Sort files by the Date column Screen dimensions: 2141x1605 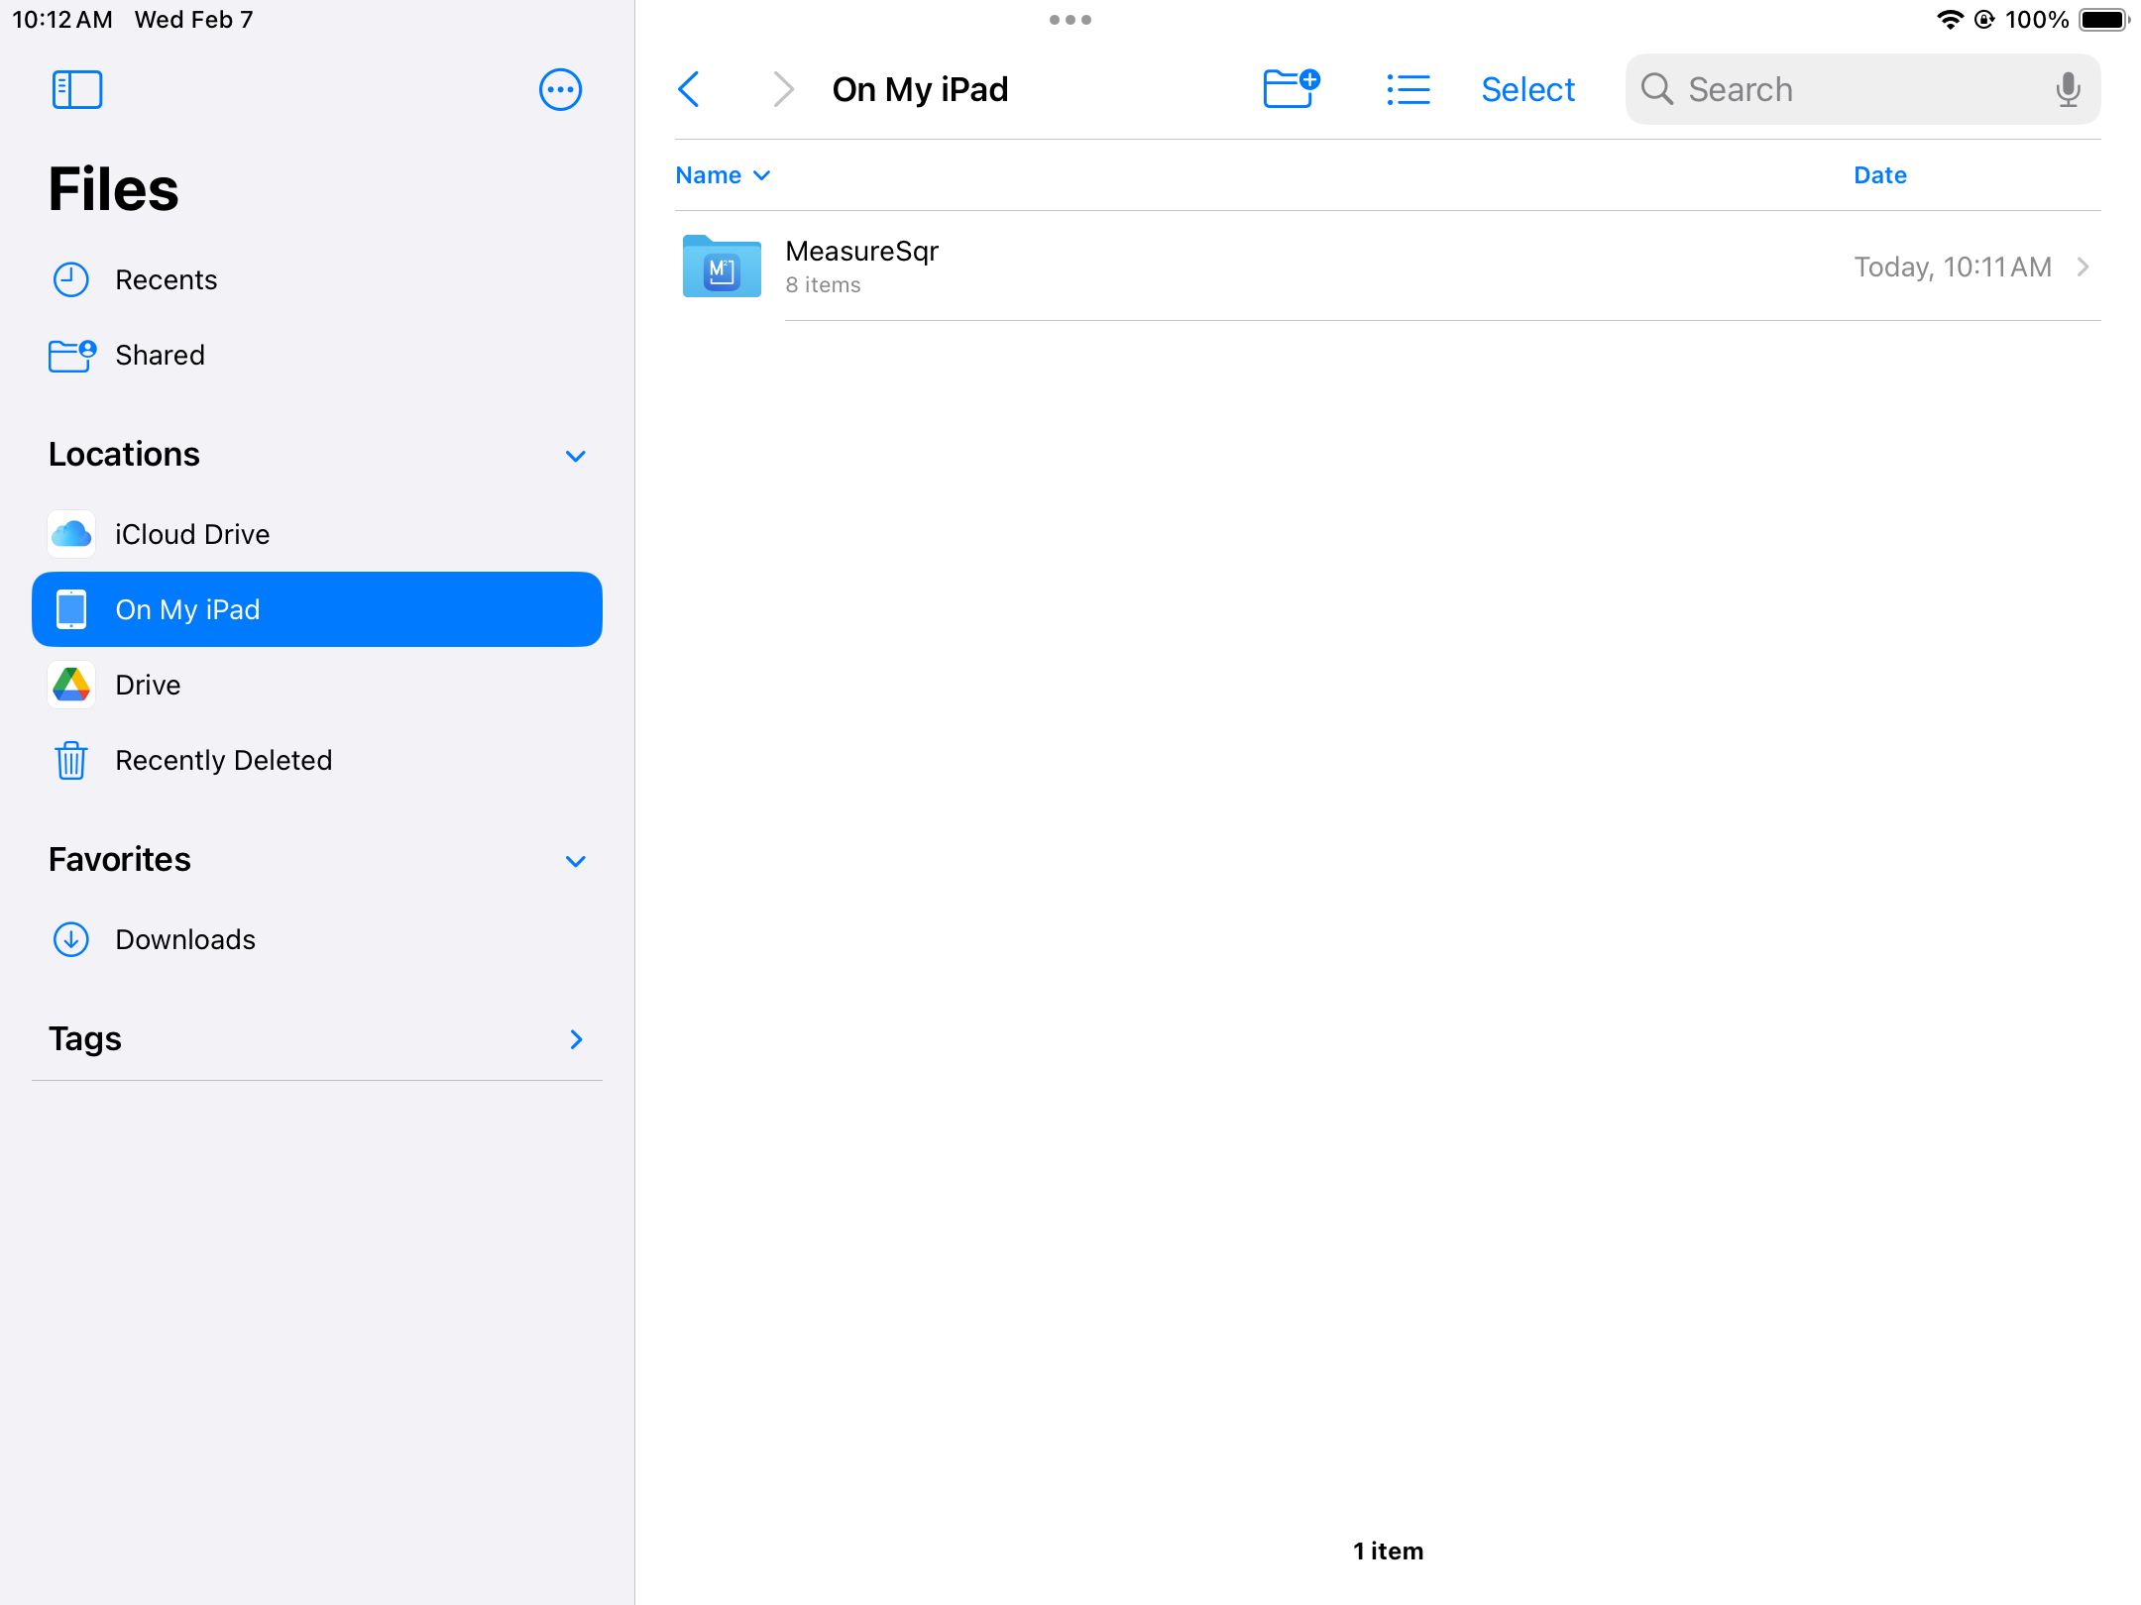pos(1879,175)
